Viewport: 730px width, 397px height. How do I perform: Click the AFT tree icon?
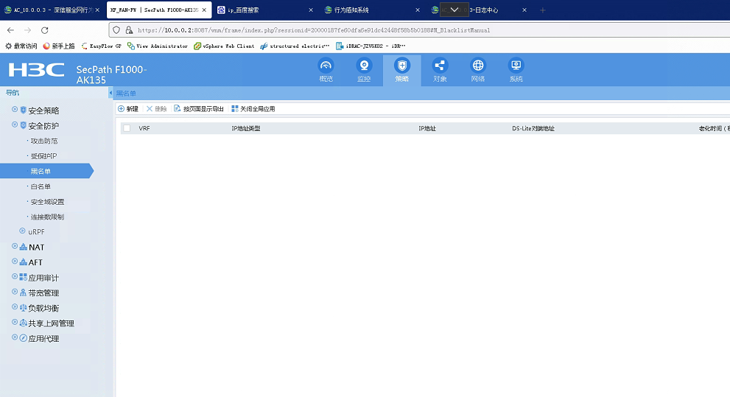(24, 262)
